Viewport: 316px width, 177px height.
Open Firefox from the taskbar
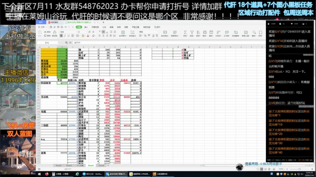[47, 174]
